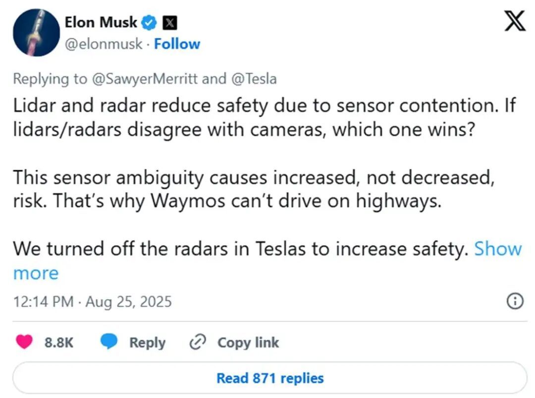Click the @elonmusk handle
Screen dimensions: 535x398
pyautogui.click(x=103, y=44)
